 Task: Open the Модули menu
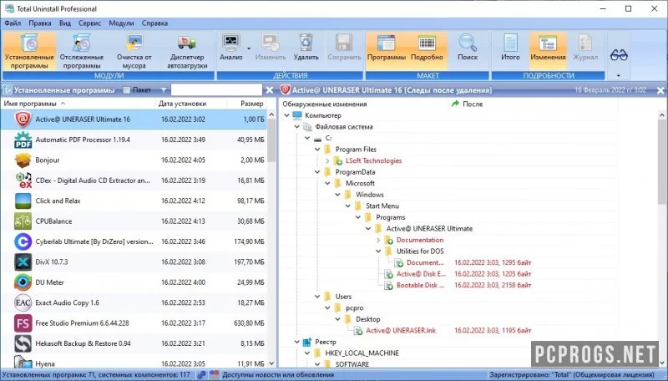[x=121, y=23]
